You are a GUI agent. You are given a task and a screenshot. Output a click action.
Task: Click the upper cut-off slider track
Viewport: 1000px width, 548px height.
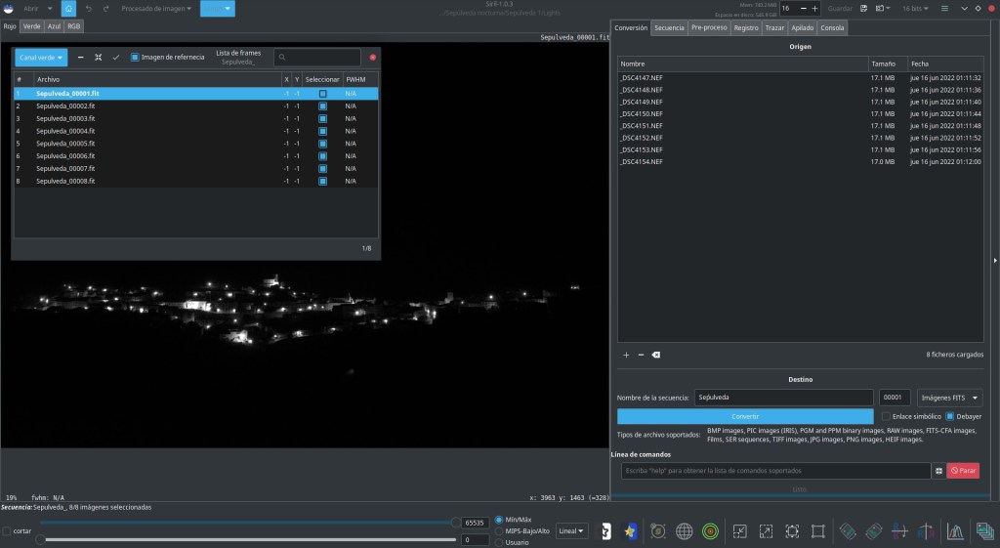pos(244,523)
